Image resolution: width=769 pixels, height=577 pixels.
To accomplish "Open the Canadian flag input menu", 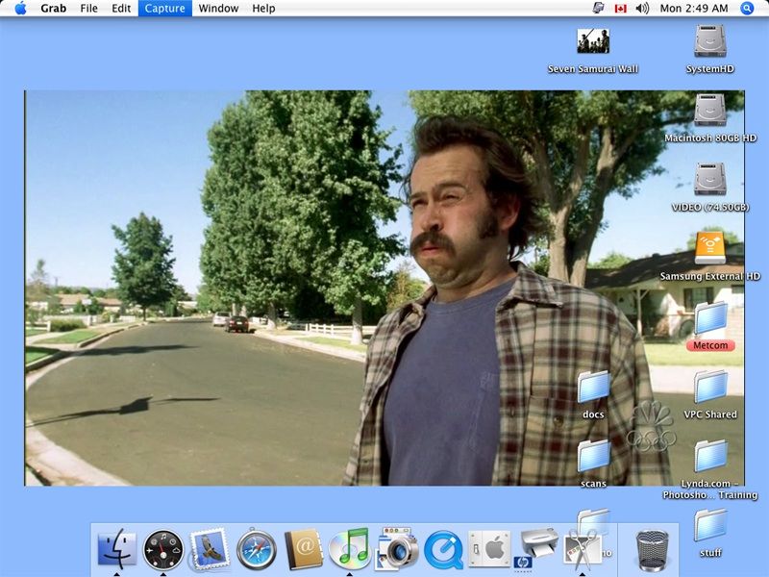I will point(620,9).
